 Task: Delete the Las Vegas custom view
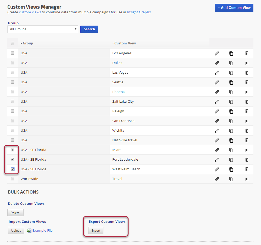click(247, 73)
